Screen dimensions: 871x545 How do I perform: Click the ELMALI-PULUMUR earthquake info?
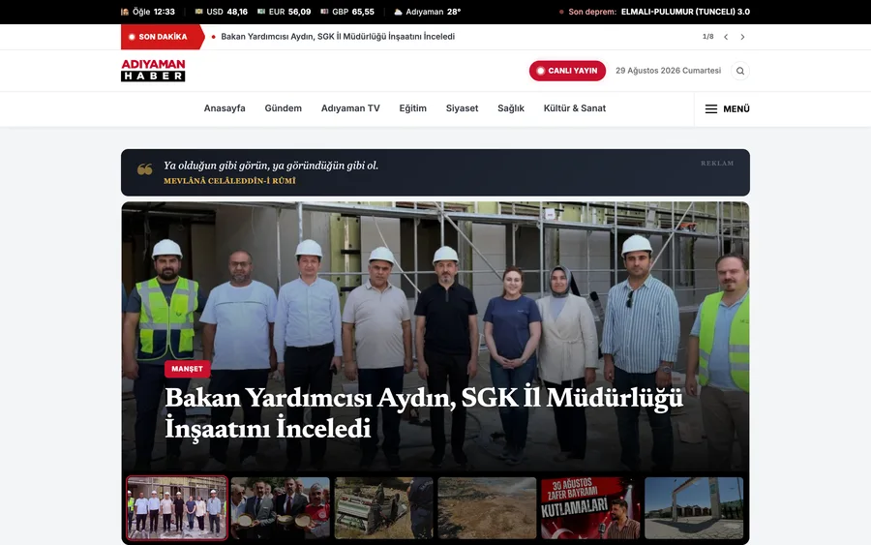(685, 12)
